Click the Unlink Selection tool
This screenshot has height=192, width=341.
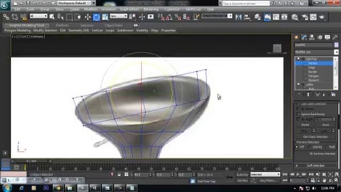[15, 17]
